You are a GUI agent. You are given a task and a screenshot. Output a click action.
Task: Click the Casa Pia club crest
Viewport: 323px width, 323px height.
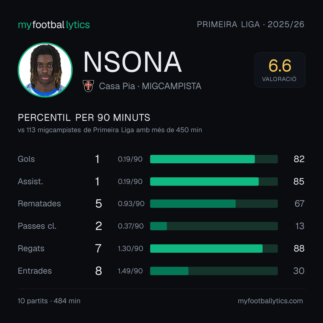(x=88, y=86)
